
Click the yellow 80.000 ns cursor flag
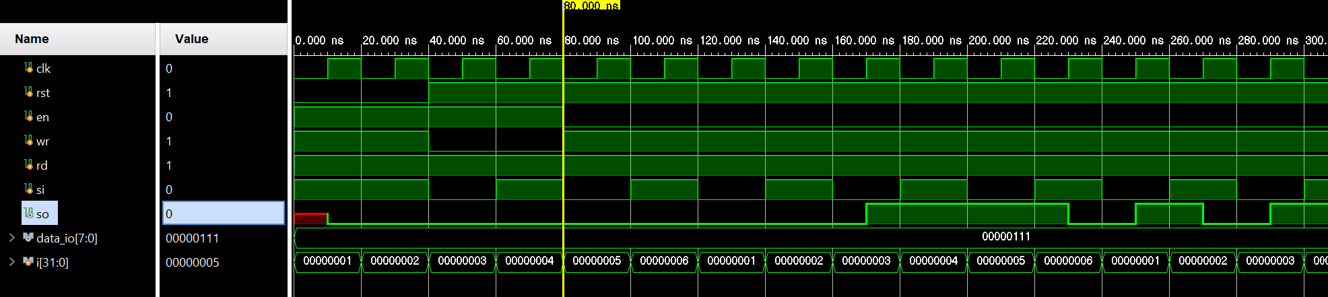pyautogui.click(x=591, y=5)
